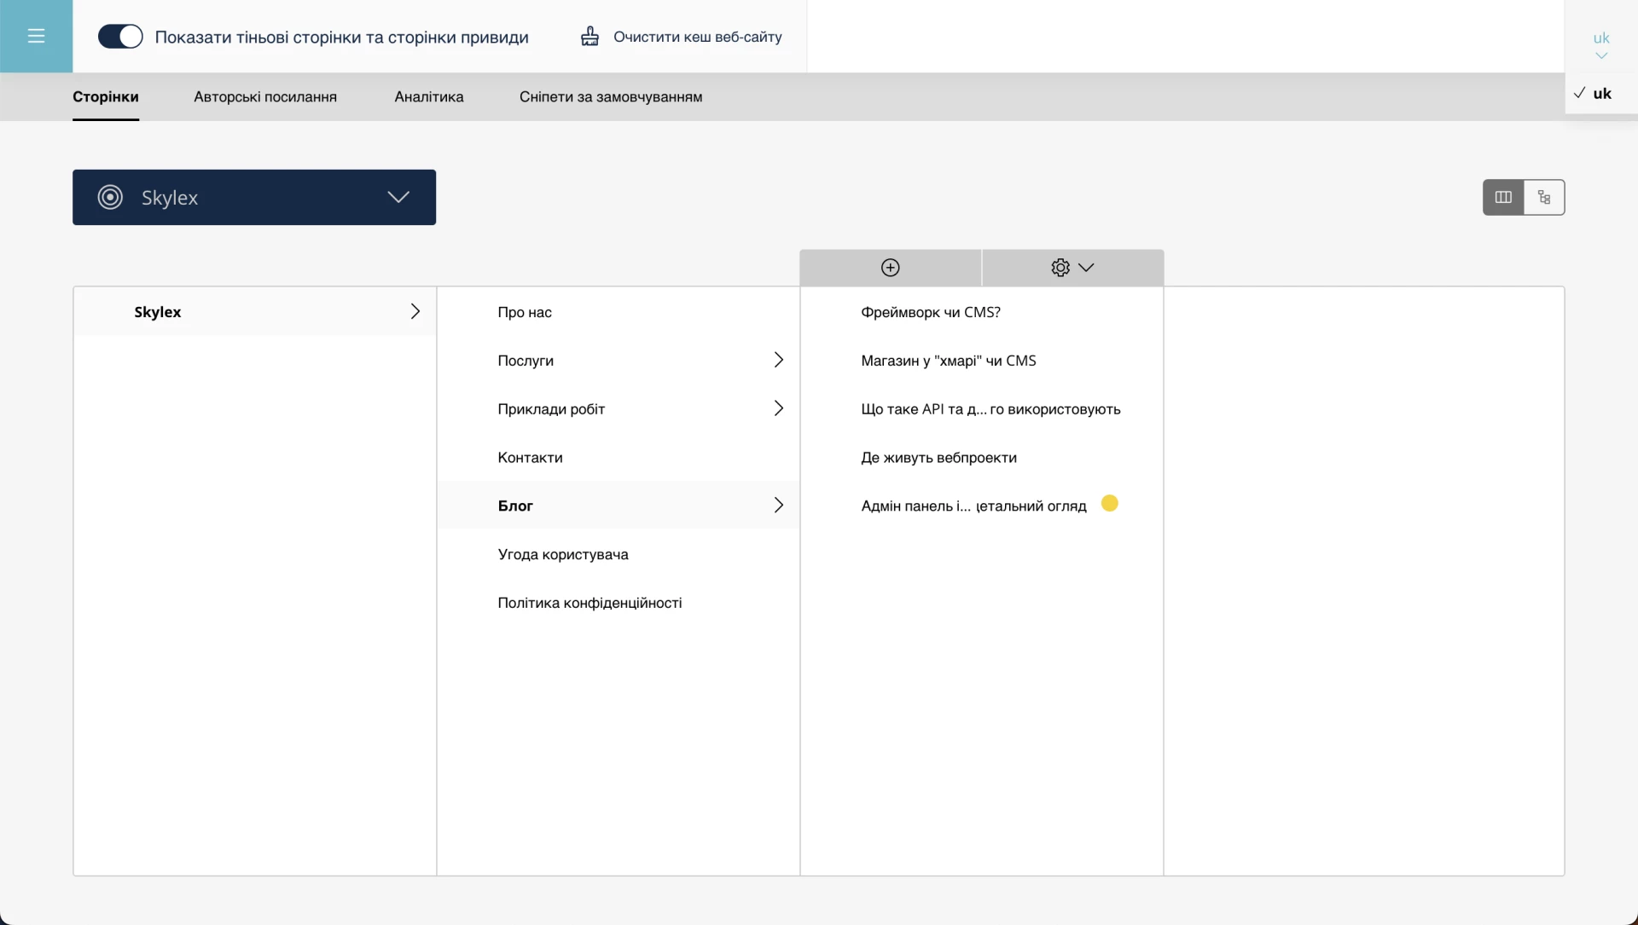Switch to tree view layout
The width and height of the screenshot is (1638, 925).
1544,197
